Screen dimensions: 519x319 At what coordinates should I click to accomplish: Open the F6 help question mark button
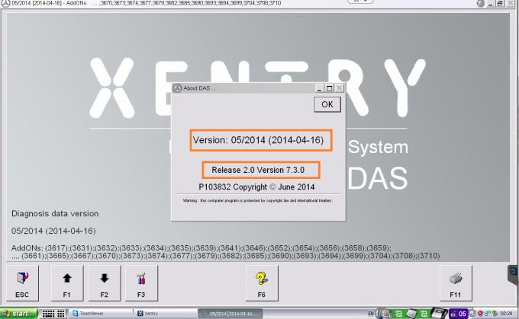pos(262,283)
